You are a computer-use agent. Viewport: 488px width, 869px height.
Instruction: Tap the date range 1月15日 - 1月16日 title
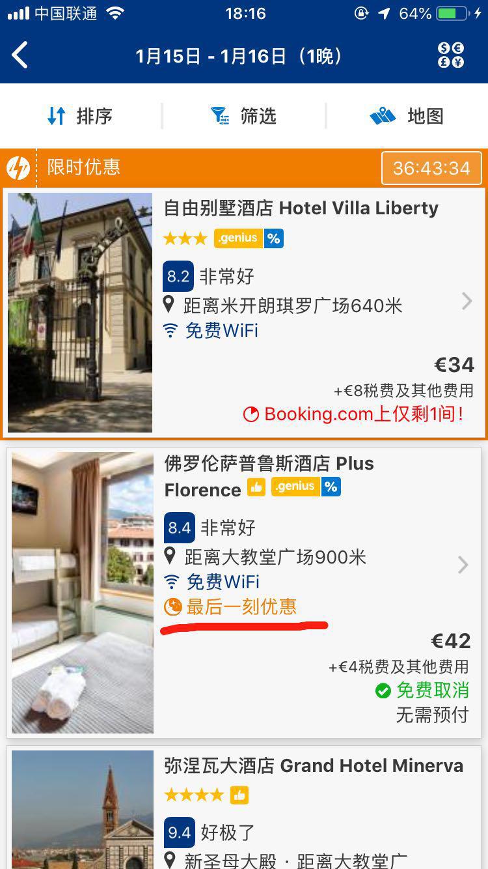click(x=238, y=56)
